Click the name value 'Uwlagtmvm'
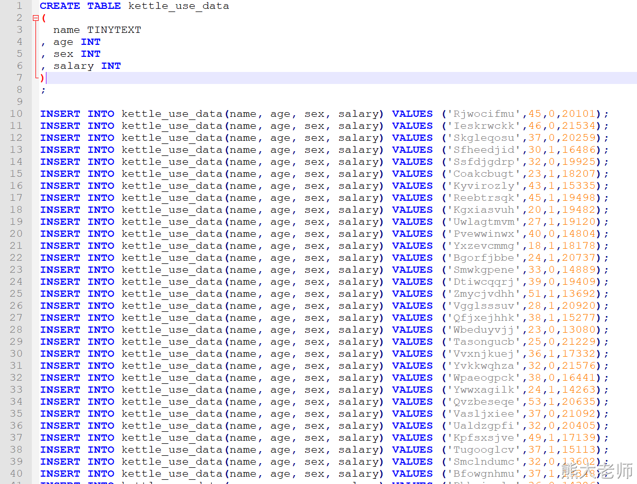Image resolution: width=637 pixels, height=484 pixels. (484, 222)
